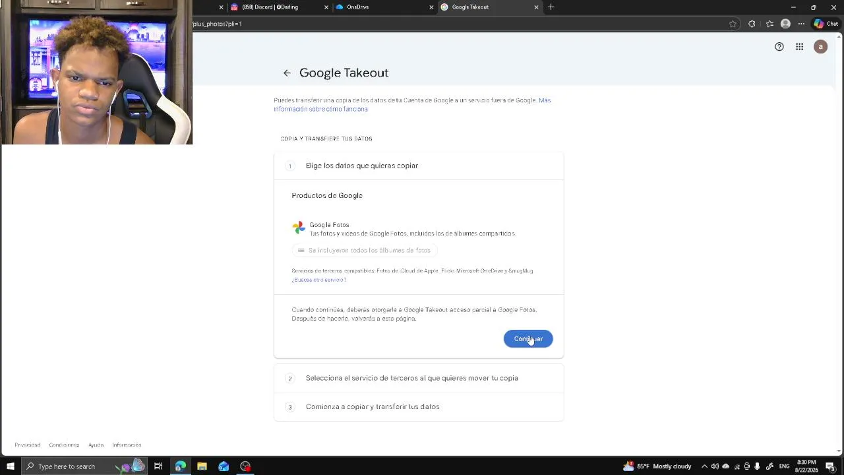Open the Google help question mark icon
The image size is (844, 475).
pyautogui.click(x=779, y=47)
